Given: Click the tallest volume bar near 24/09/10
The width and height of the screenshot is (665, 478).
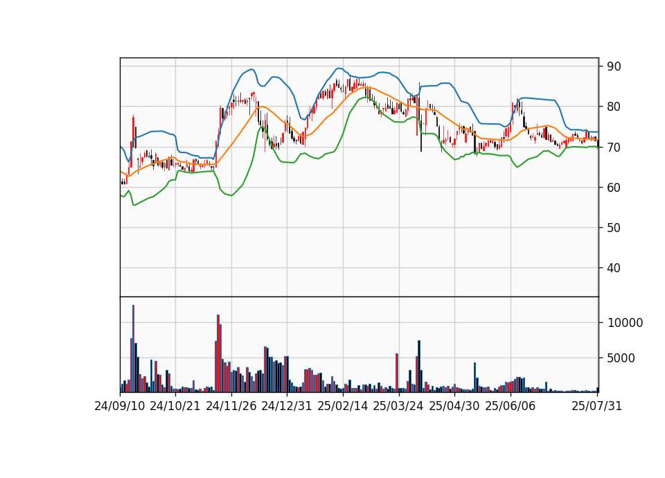Looking at the screenshot, I should (x=133, y=348).
